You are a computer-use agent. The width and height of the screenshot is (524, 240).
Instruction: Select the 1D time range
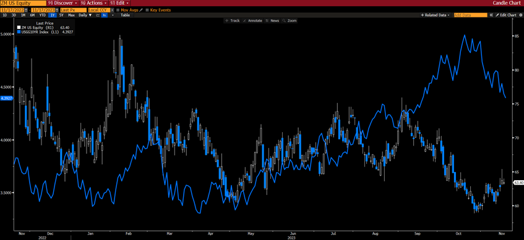5,15
